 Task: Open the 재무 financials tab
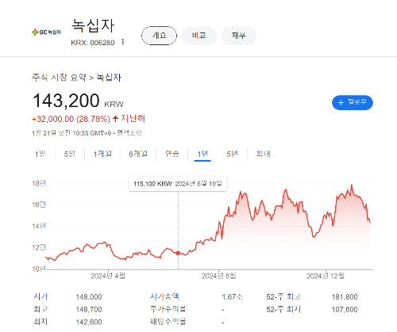click(x=238, y=36)
